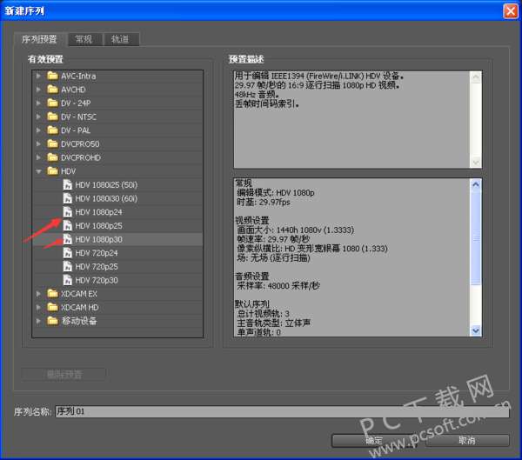Image resolution: width=522 pixels, height=460 pixels.
Task: Click the HDV 1080p24 preset file icon
Action: pyautogui.click(x=68, y=212)
